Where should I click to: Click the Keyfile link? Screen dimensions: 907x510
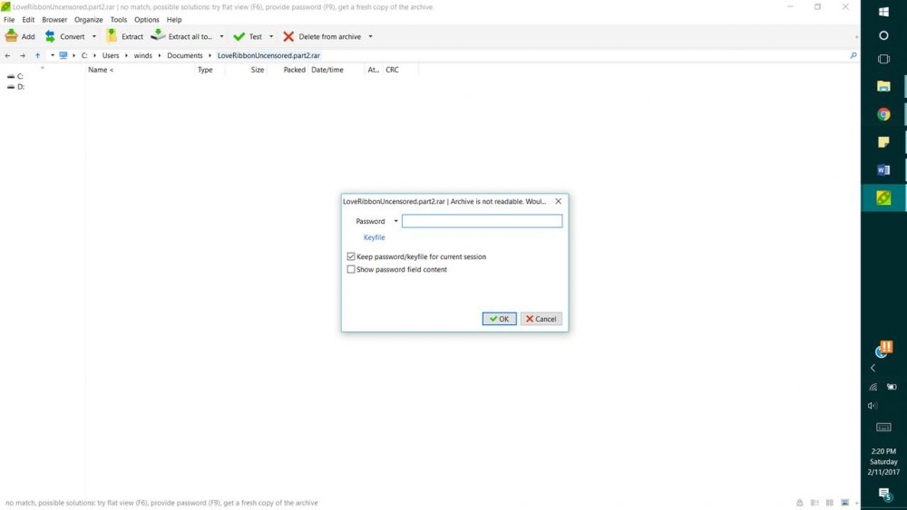point(375,237)
